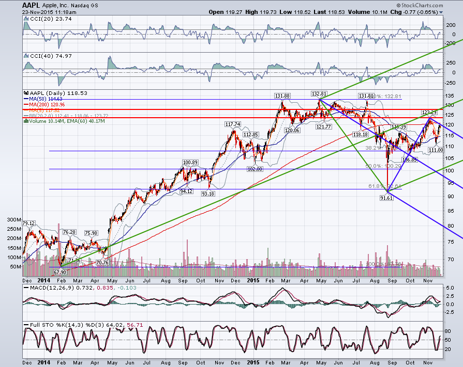
Task: Click the 67.90 low price label
Action: 60,273
